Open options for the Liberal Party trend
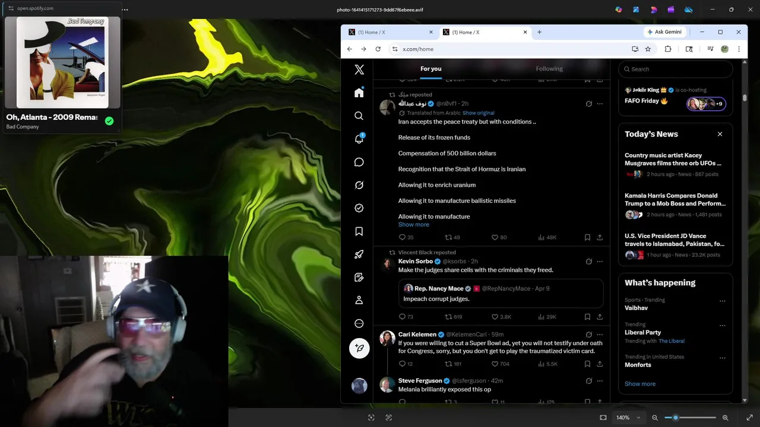760x427 pixels. click(723, 326)
